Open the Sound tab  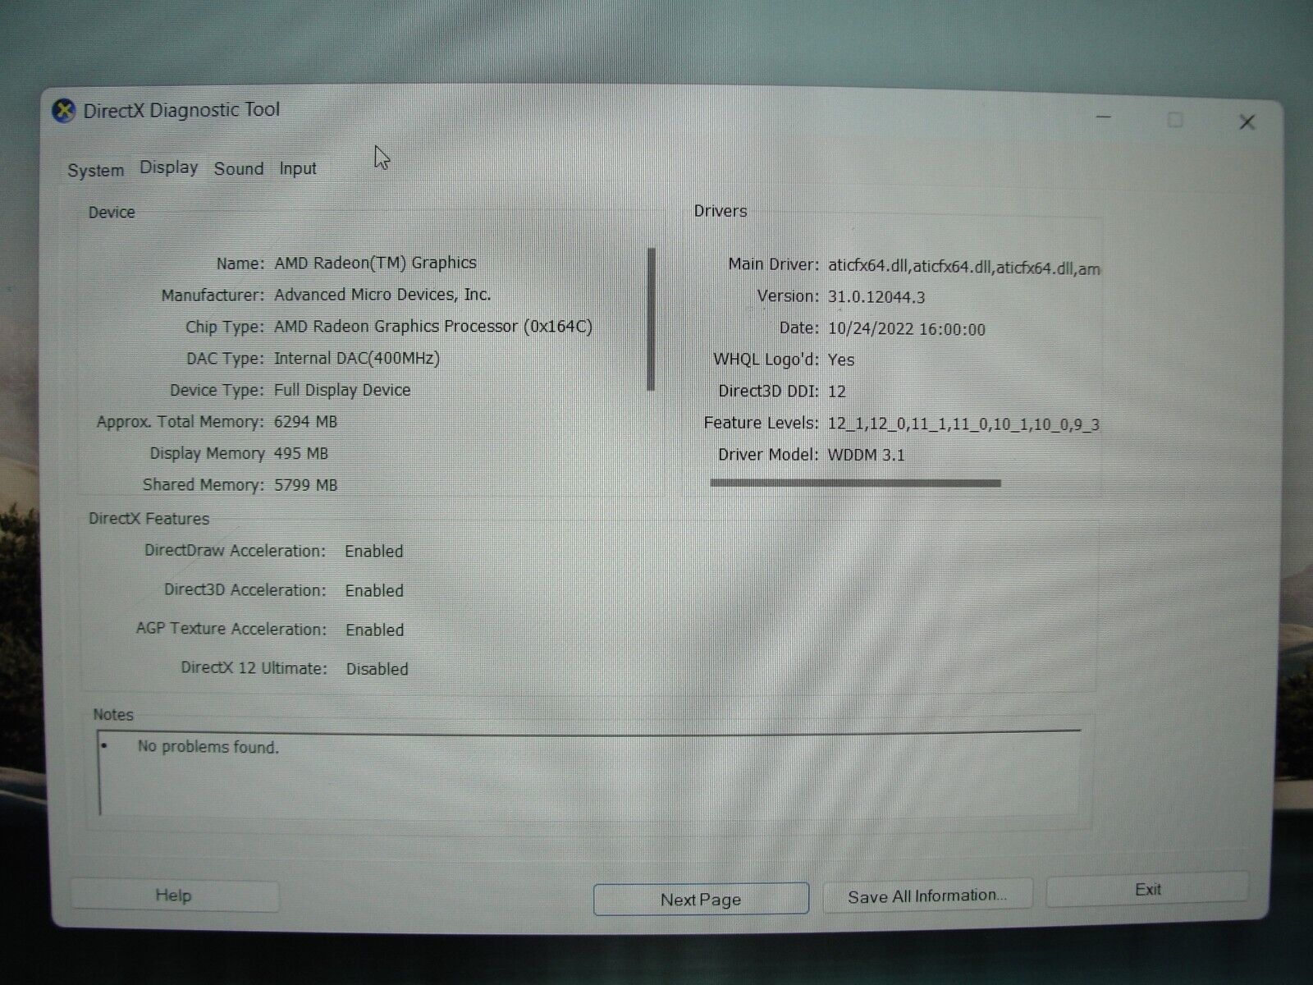(x=238, y=168)
